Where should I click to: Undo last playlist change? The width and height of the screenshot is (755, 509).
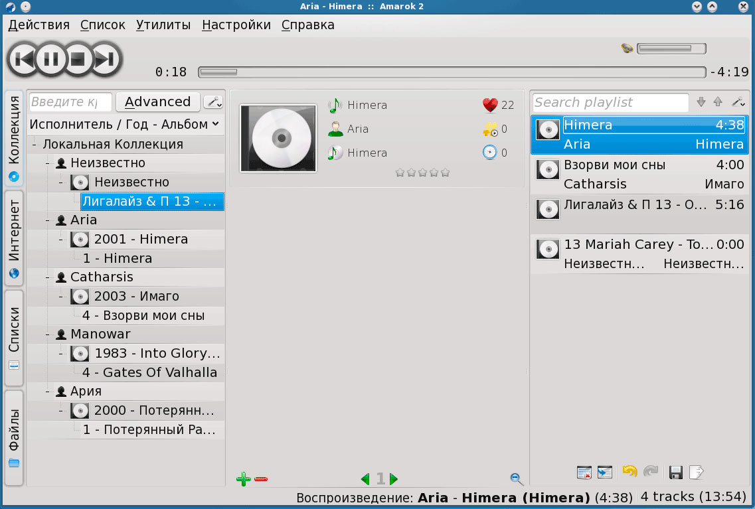pyautogui.click(x=629, y=471)
